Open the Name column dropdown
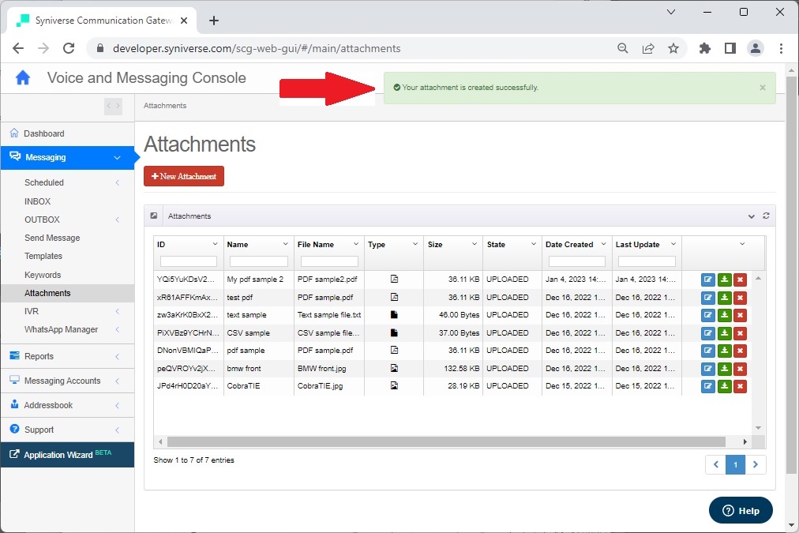 [285, 244]
